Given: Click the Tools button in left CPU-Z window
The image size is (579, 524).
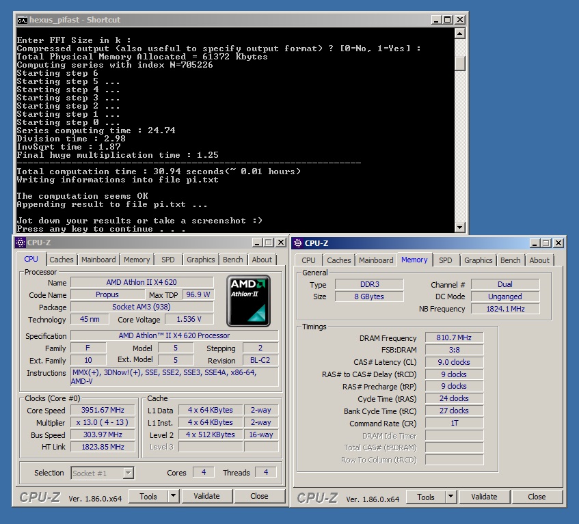Looking at the screenshot, I should tap(148, 496).
